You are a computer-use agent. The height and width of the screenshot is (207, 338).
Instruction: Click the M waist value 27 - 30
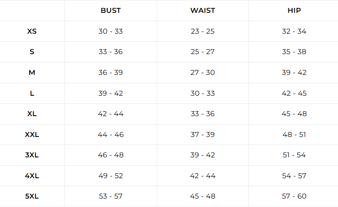(x=202, y=72)
